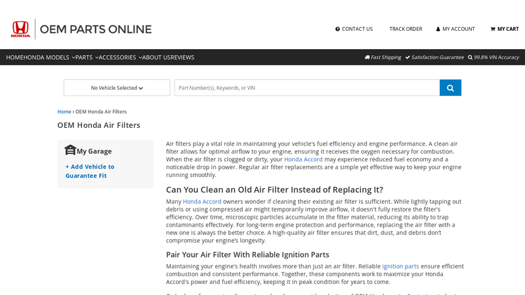Open About Us page
The height and width of the screenshot is (295, 525).
point(156,57)
